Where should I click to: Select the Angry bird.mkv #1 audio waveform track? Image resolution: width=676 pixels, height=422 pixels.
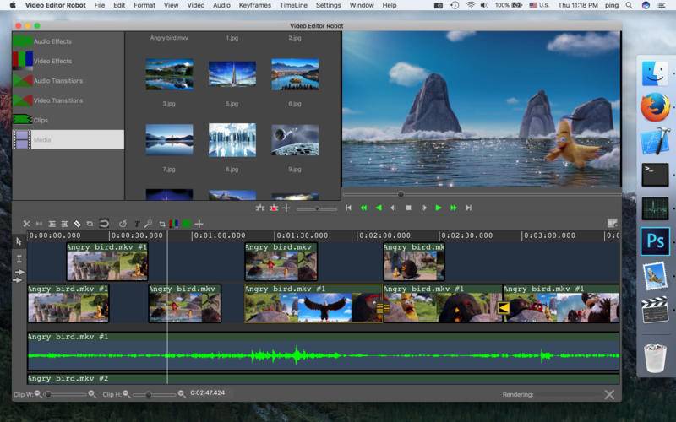click(324, 351)
